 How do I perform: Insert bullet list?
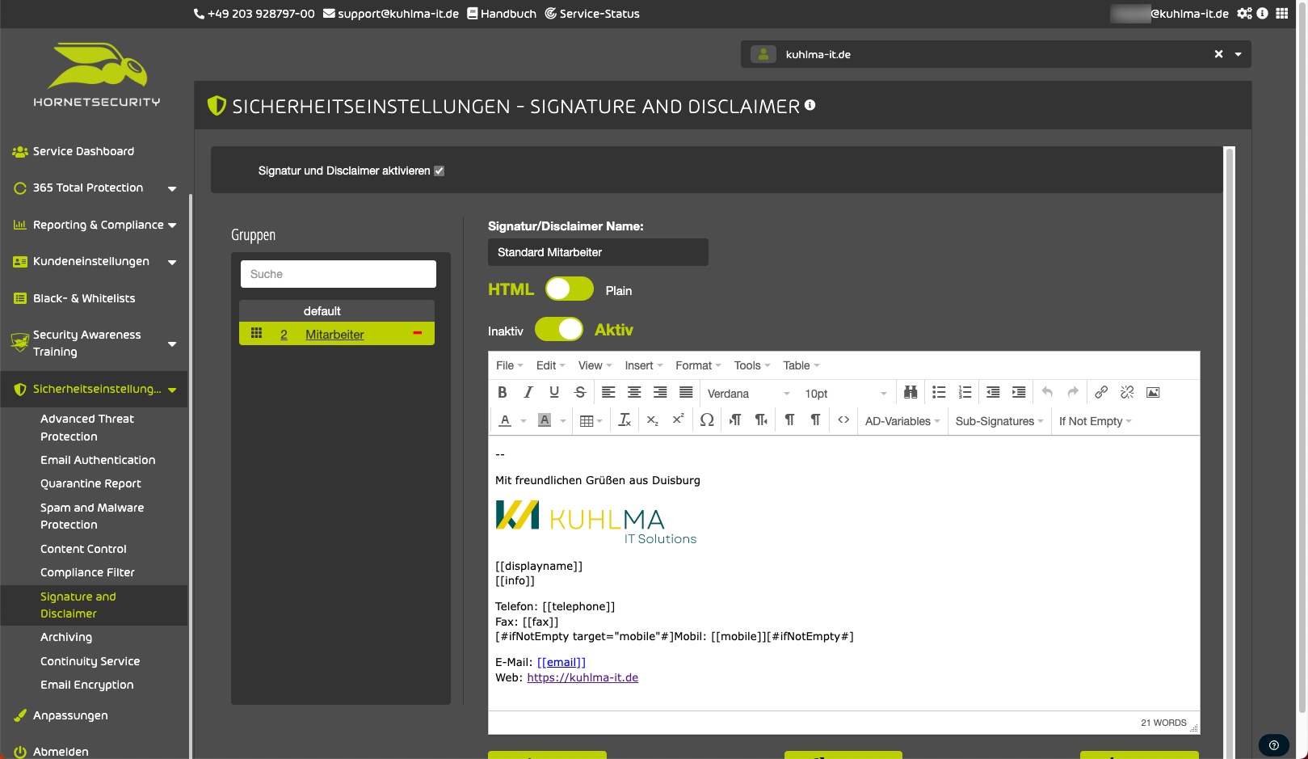tap(939, 393)
